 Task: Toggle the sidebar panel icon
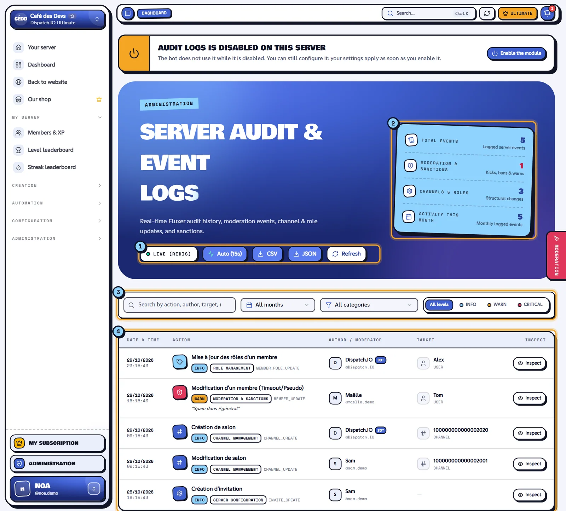[x=128, y=13]
